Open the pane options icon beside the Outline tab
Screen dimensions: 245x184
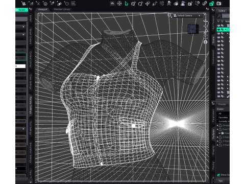pos(213,10)
